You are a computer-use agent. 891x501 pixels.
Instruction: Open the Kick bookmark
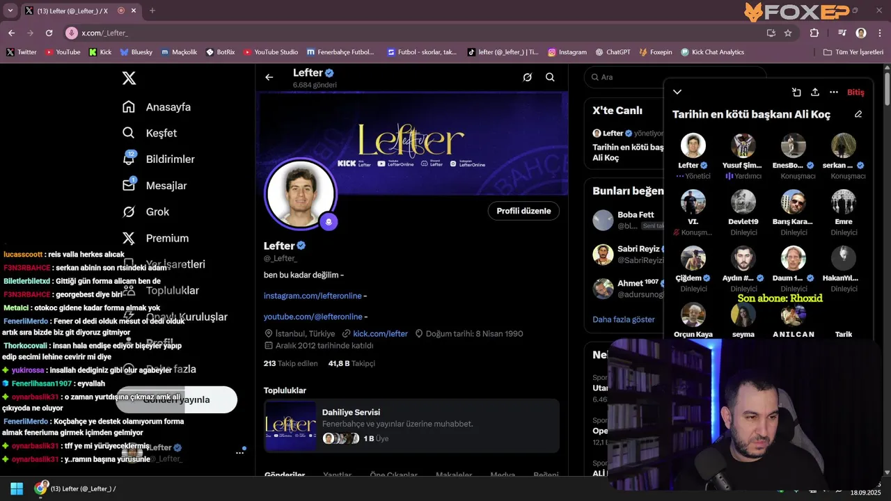click(x=100, y=52)
